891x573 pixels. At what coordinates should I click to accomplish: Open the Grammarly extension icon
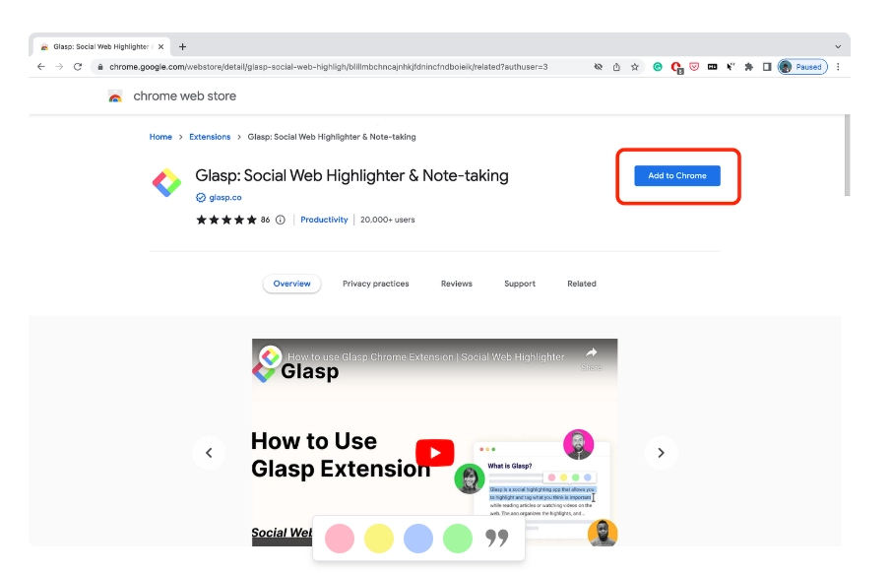(x=658, y=67)
